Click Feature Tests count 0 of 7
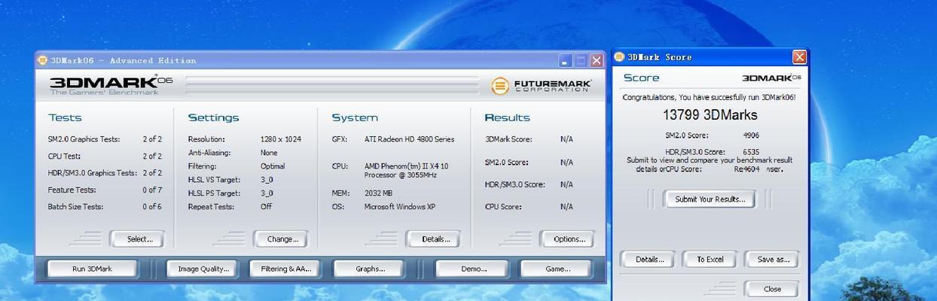Image resolution: width=937 pixels, height=301 pixels. pos(152,190)
